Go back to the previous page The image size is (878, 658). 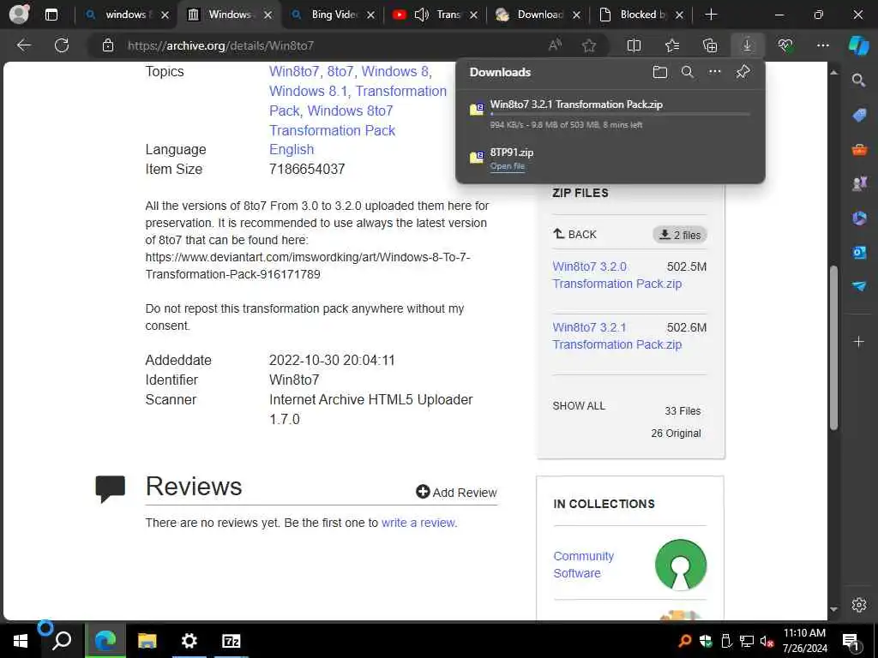(x=24, y=45)
